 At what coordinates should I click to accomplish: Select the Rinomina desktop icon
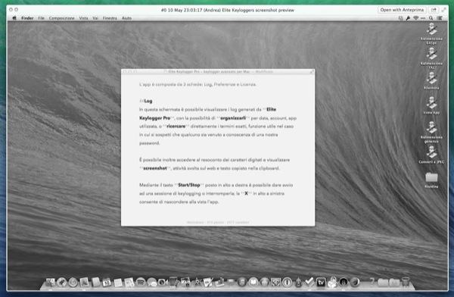point(431,80)
